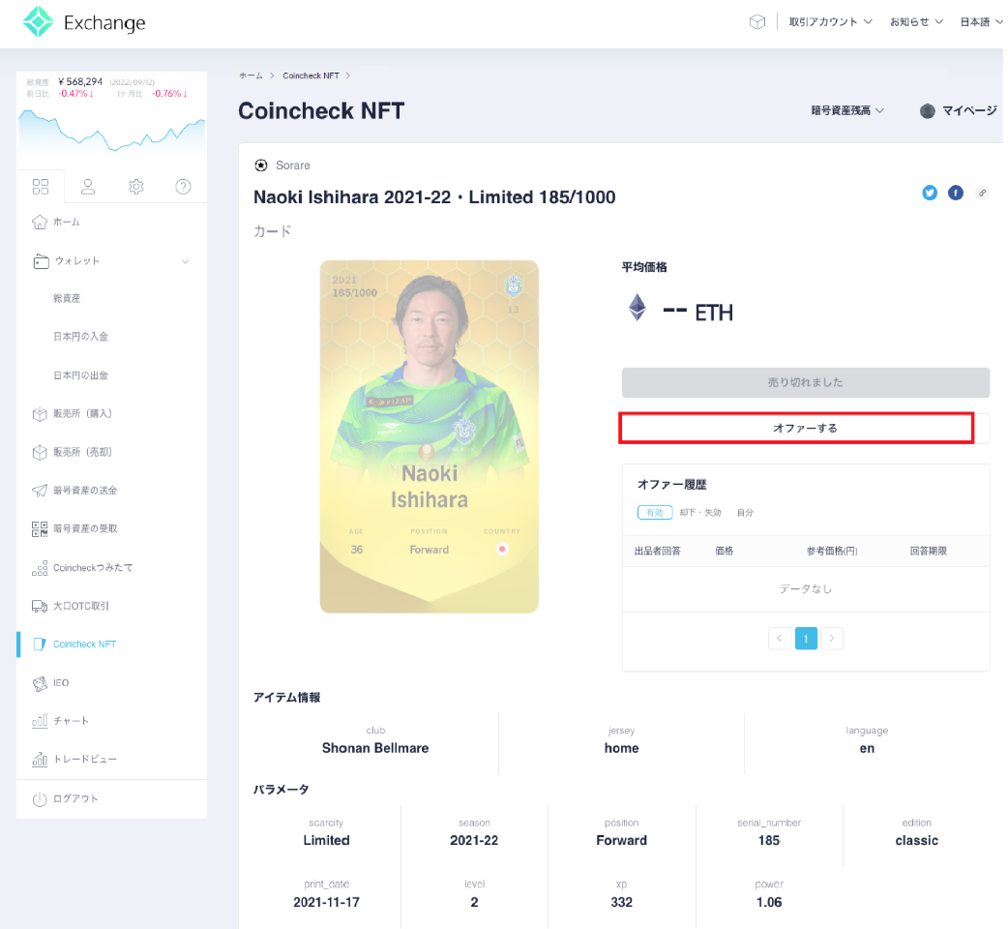Click the home icon in sidebar

click(x=40, y=222)
